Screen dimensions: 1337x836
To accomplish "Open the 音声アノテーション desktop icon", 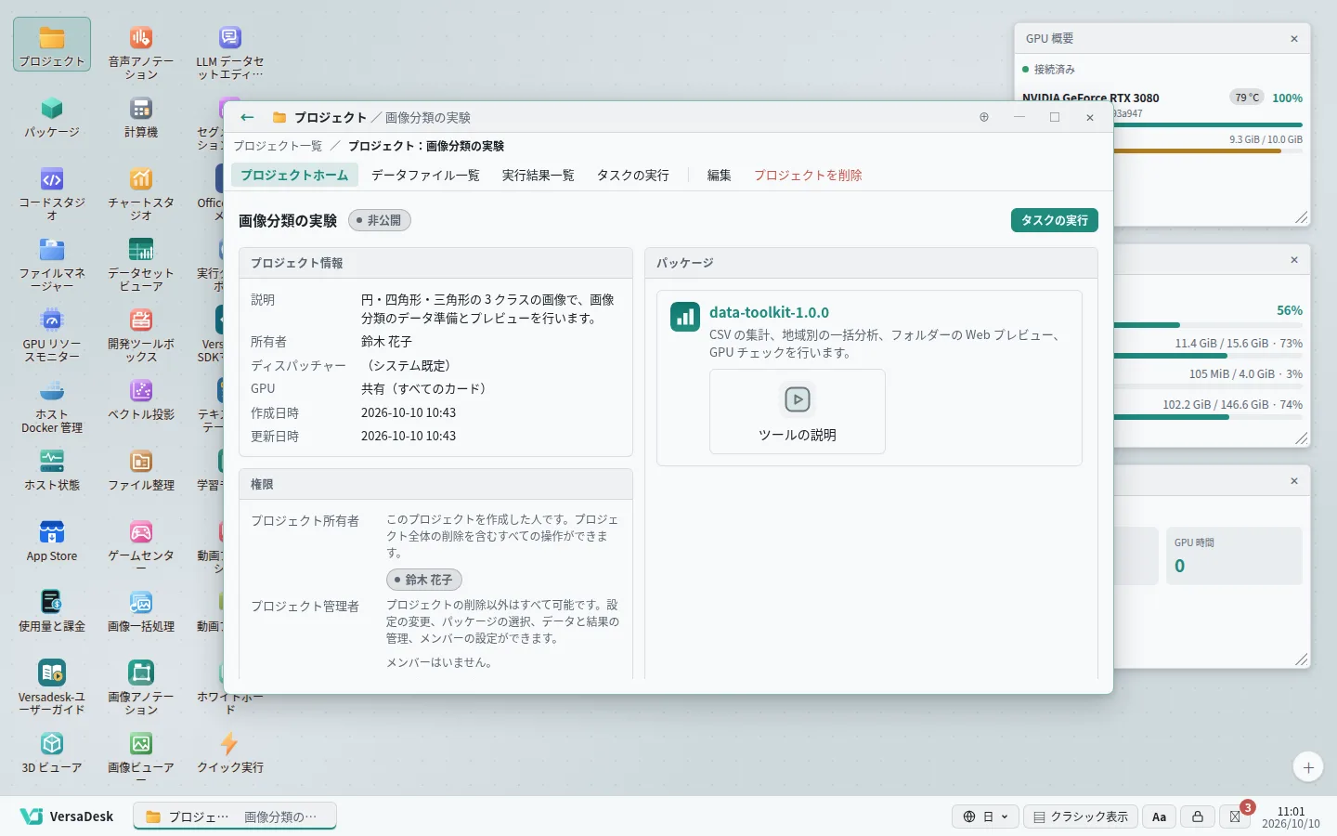I will (141, 53).
